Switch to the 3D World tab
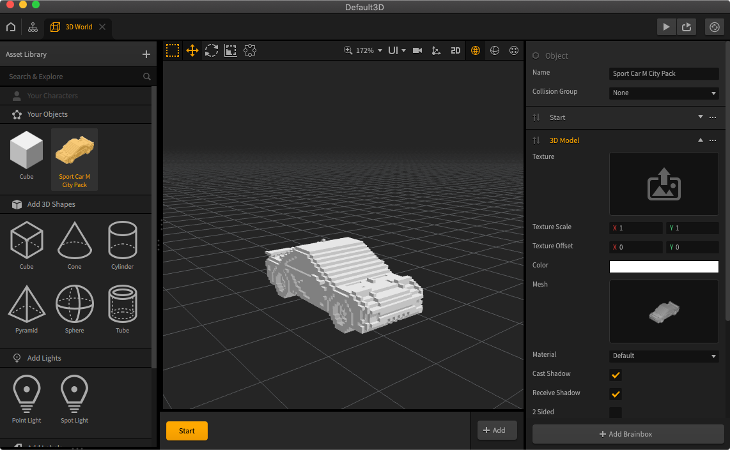 click(x=78, y=27)
